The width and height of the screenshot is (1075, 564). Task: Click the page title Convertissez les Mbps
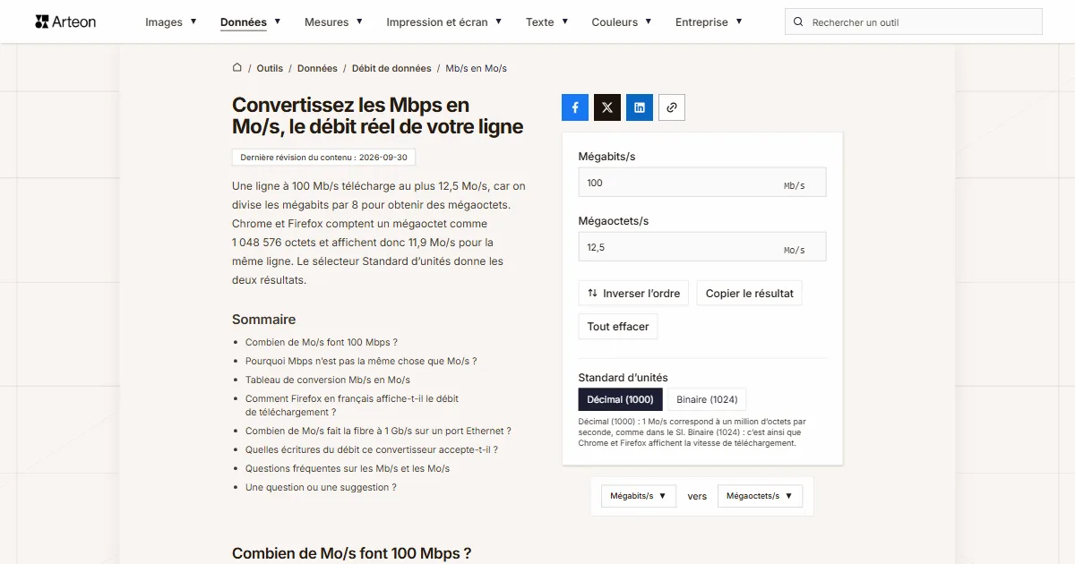[x=377, y=116]
